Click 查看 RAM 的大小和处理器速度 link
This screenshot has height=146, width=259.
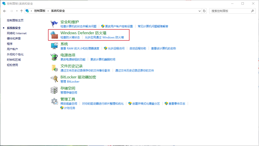click(x=80, y=48)
